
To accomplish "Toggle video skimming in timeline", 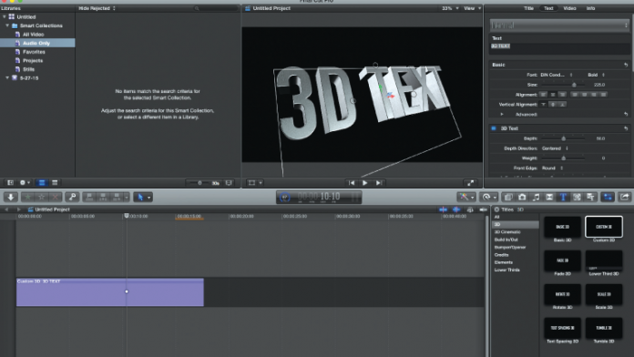I will pos(443,209).
